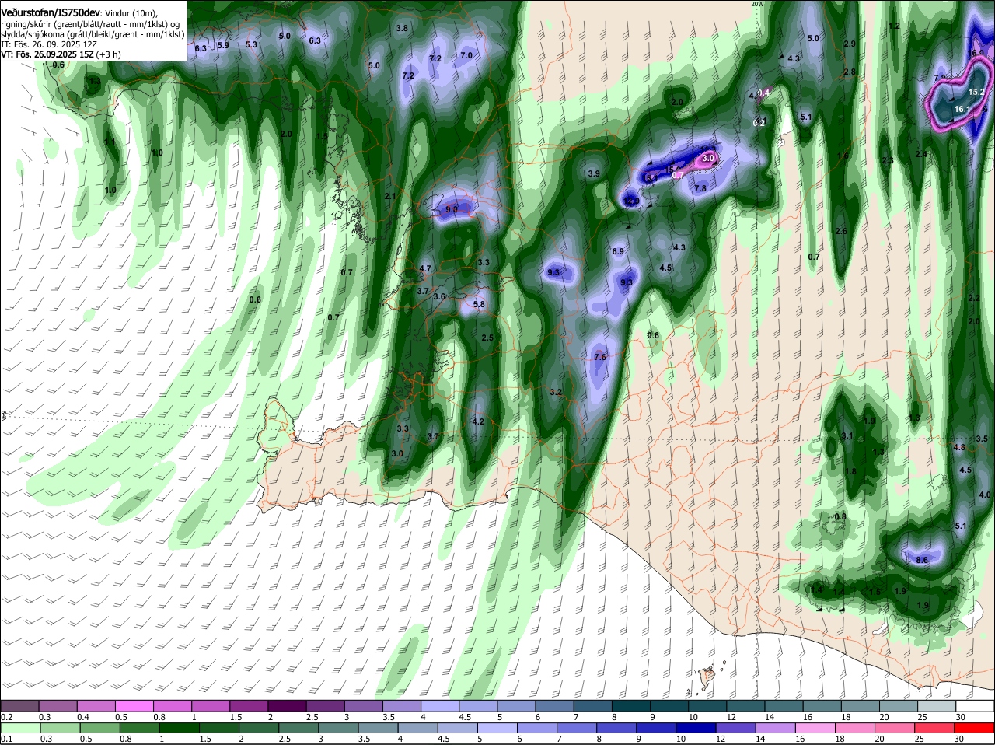Click the 5.8 precipitation value label
This screenshot has height=745, width=995.
479,305
